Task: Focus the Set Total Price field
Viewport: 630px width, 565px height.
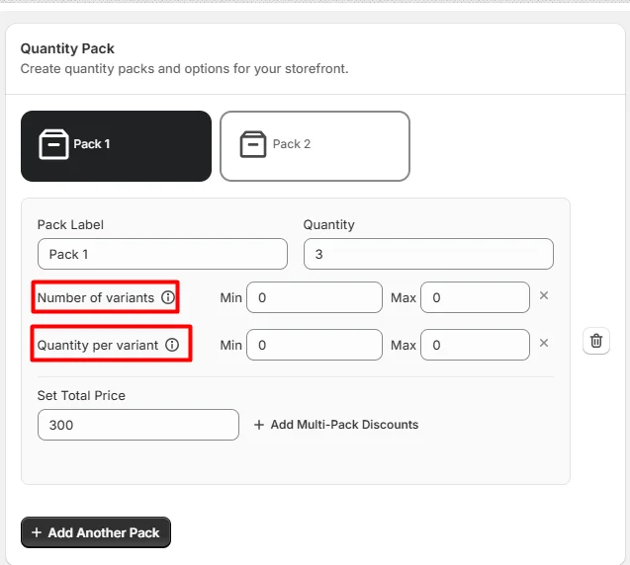Action: 138,425
